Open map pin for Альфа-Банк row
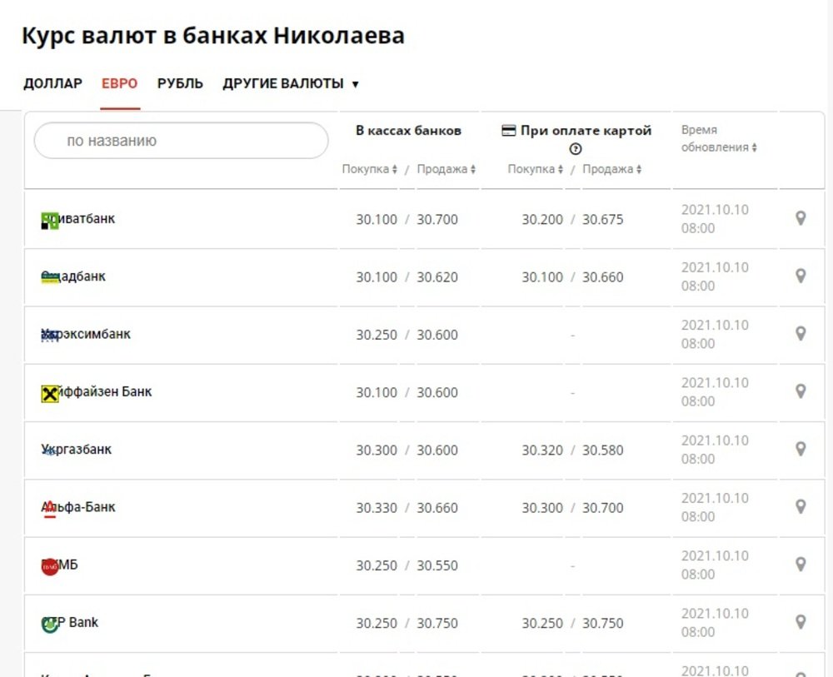Viewport: 833px width, 677px height. click(x=801, y=507)
